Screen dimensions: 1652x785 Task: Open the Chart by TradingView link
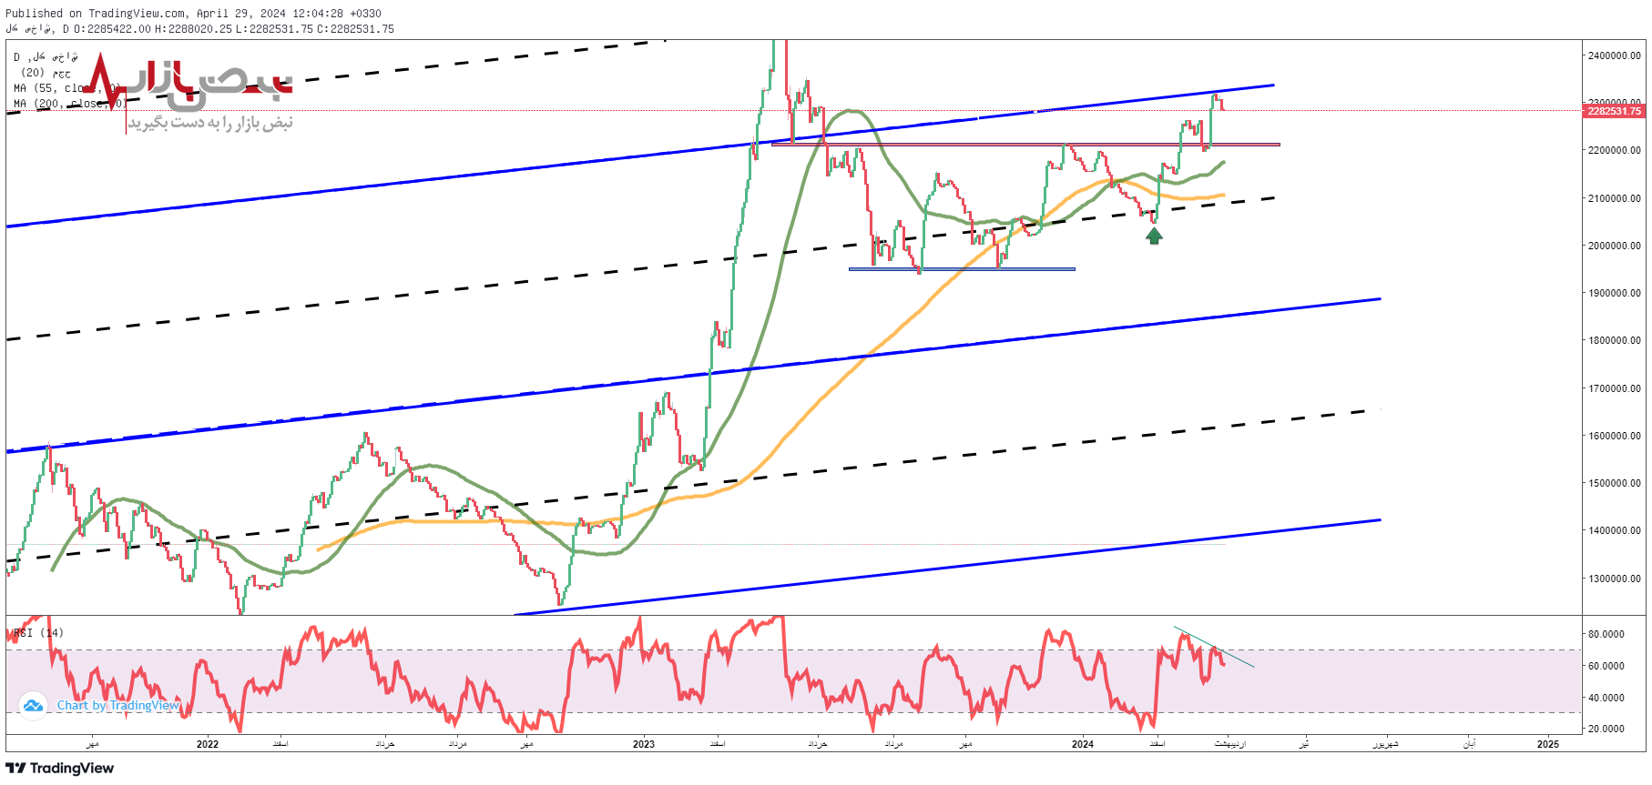pos(118,706)
